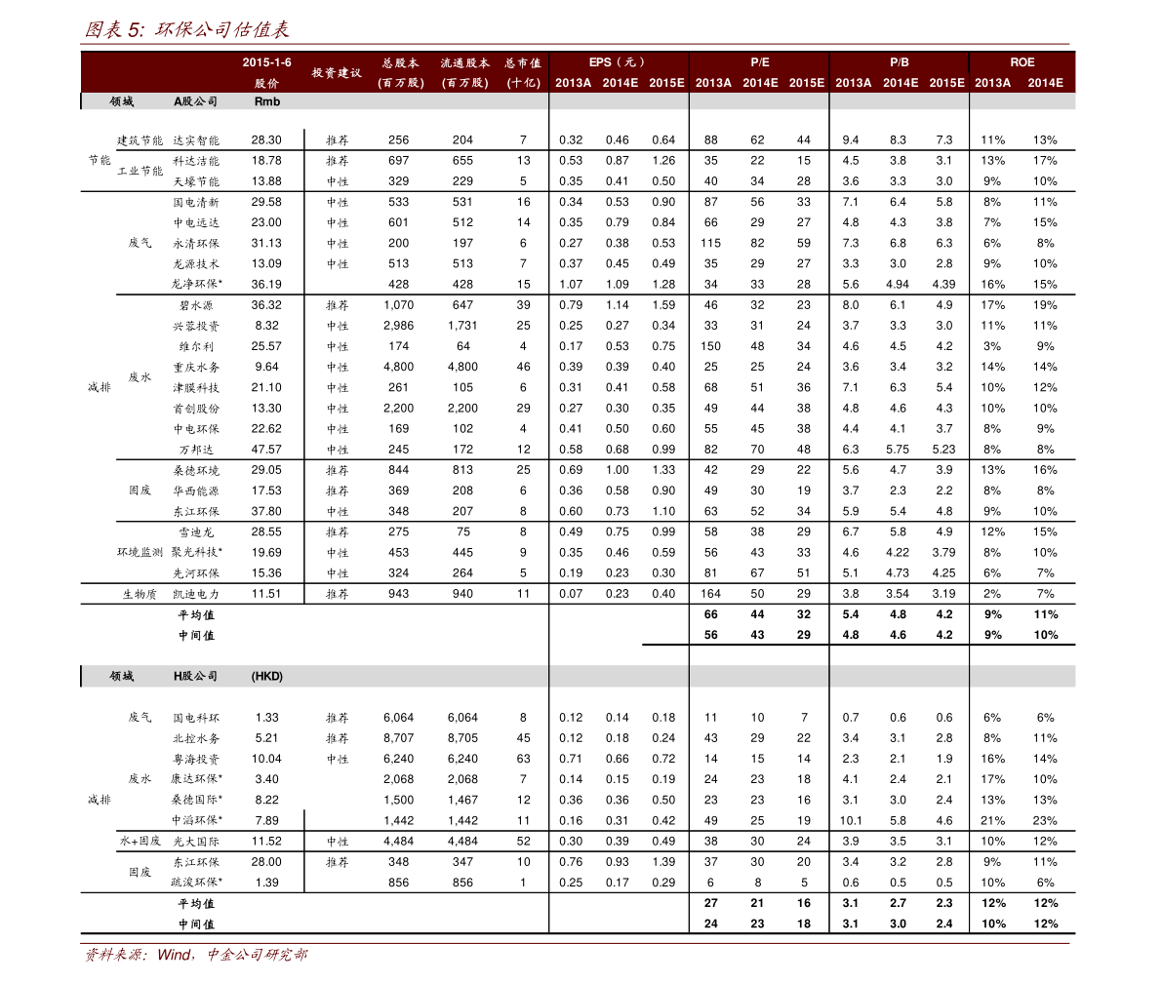Image resolution: width=1162 pixels, height=983 pixels.
Task: Select the H股公司 section row label
Action: [x=195, y=676]
